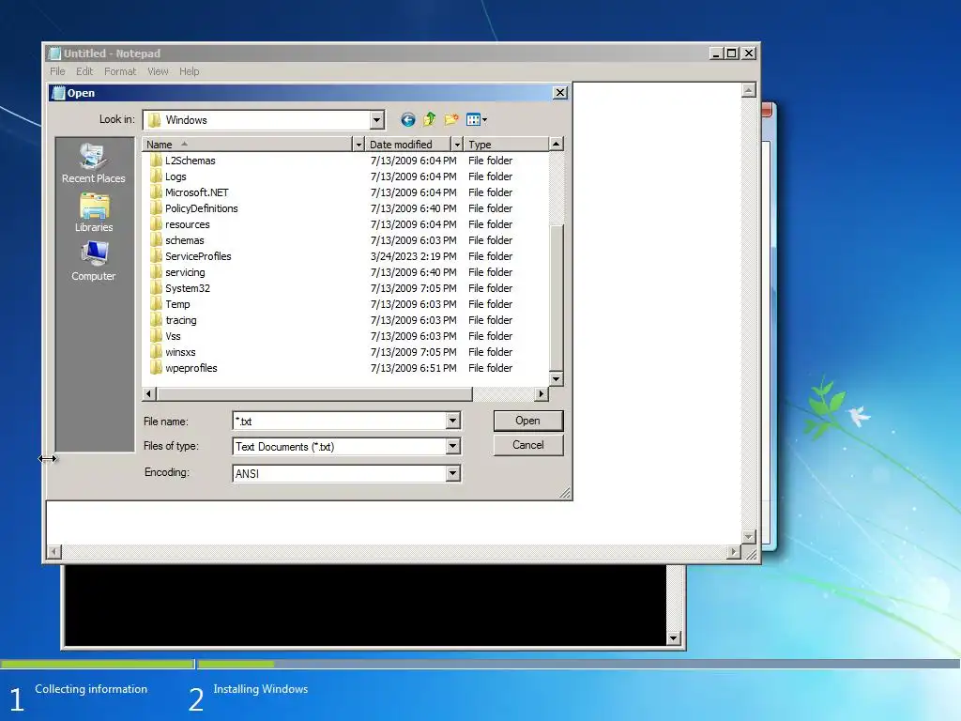Open the View Menu icon dropdown
This screenshot has height=721, width=961.
pyautogui.click(x=476, y=119)
